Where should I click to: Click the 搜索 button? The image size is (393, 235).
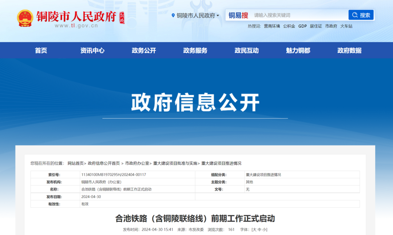(361, 15)
